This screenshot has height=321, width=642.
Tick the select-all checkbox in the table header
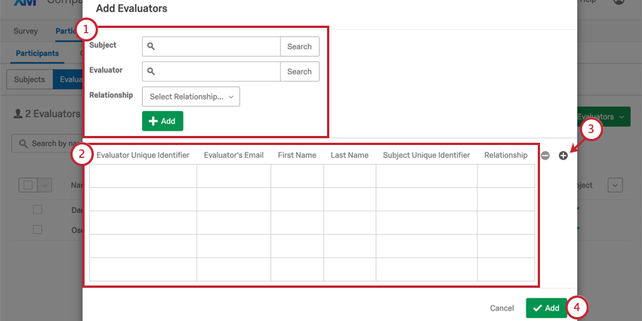28,185
